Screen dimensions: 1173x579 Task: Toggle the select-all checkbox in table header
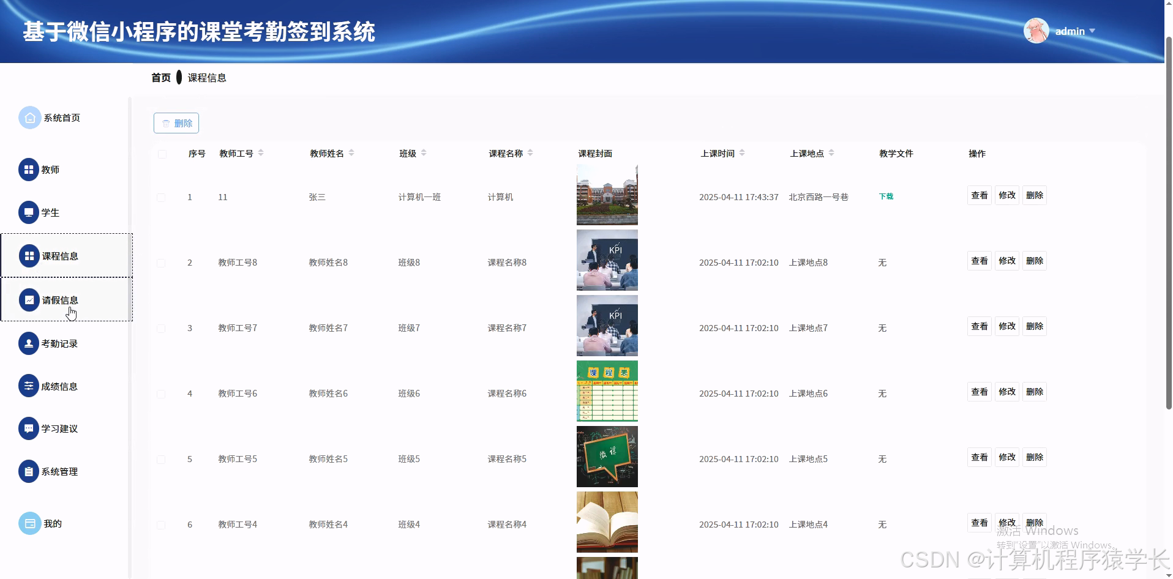162,154
